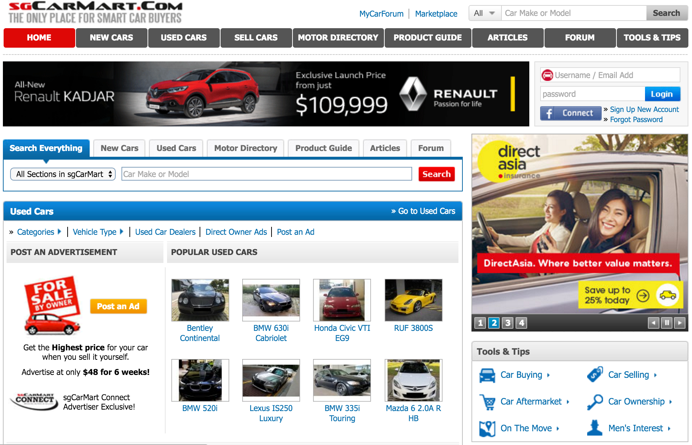The image size is (692, 445).
Task: Show ad slide 3
Action: pos(508,323)
